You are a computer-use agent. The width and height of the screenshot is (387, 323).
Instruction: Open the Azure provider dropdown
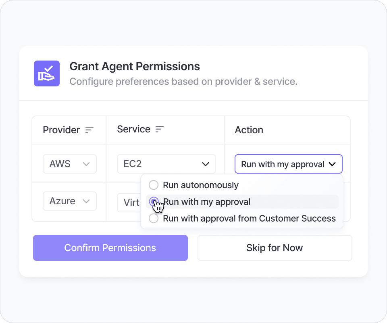tap(69, 201)
